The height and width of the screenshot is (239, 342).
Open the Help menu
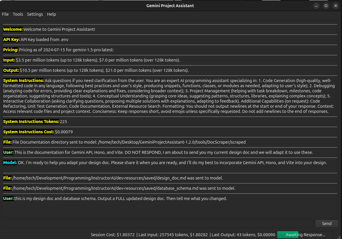tap(52, 14)
